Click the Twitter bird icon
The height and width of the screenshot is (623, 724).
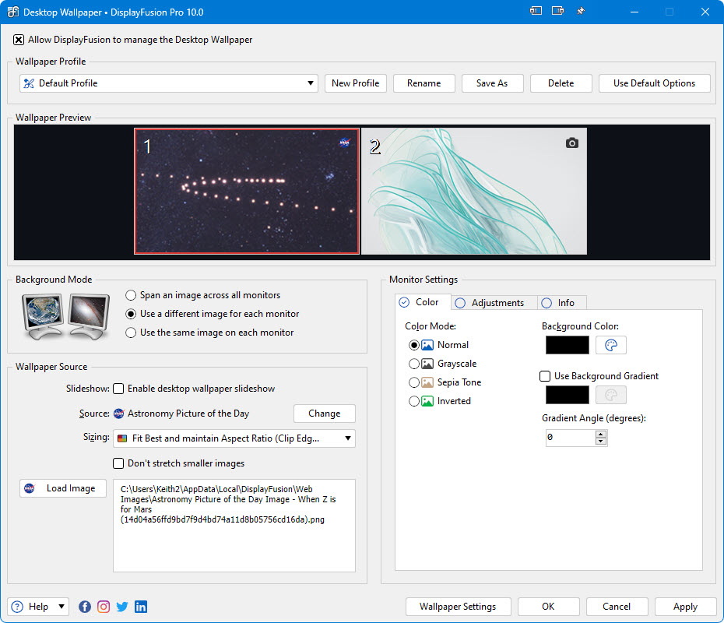[122, 607]
